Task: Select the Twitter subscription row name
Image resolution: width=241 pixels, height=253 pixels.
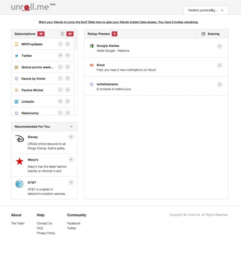Action: [27, 56]
